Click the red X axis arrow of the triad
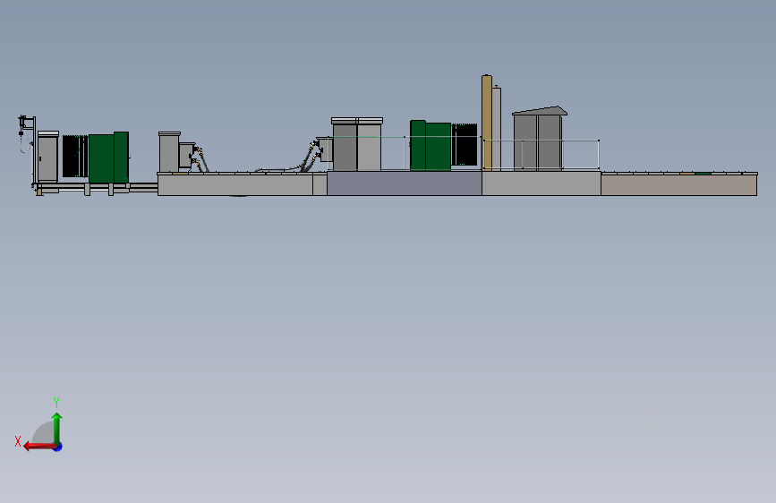 click(x=39, y=447)
